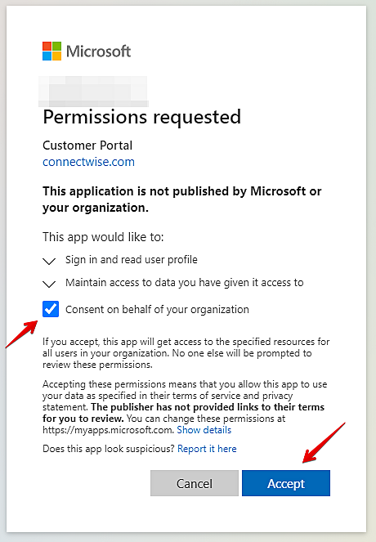Cancel the permissions request
This screenshot has height=542, width=376.
pyautogui.click(x=195, y=483)
